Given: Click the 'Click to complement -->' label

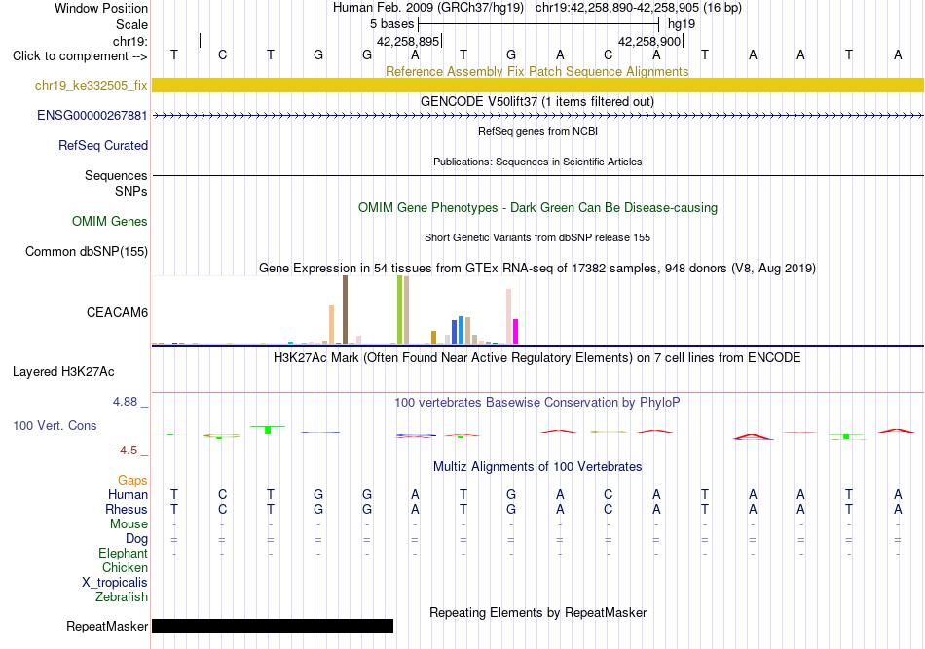Looking at the screenshot, I should tap(80, 56).
